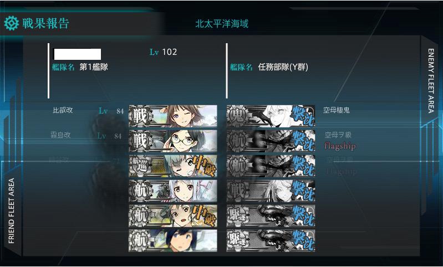Screen dimensions: 443x267
Task: Select the dark-haired carrier banner in the last friendly row
Action: 173,240
